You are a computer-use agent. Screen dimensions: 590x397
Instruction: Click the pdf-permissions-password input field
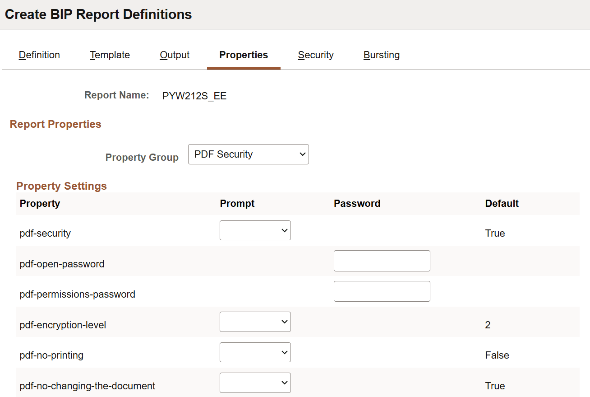[382, 291]
